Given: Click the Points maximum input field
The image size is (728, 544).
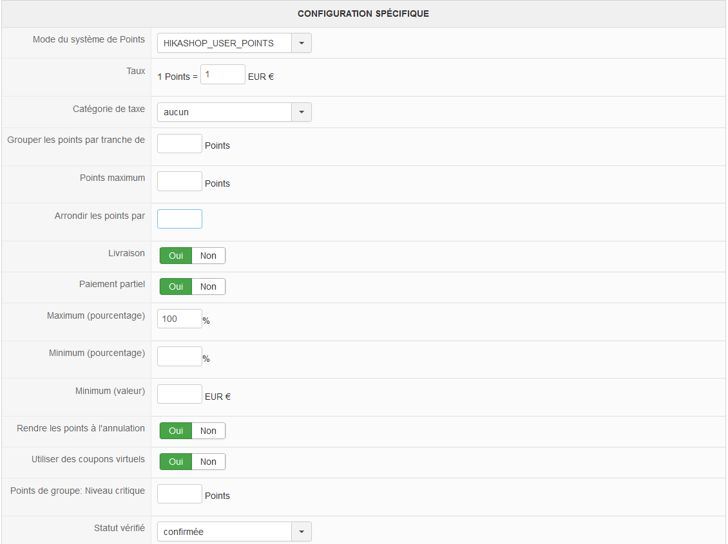Looking at the screenshot, I should tap(179, 182).
